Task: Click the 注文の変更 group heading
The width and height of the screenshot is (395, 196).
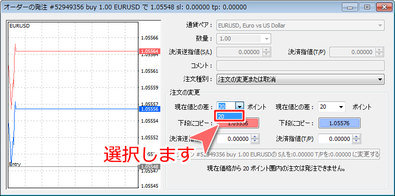Action: coord(185,93)
